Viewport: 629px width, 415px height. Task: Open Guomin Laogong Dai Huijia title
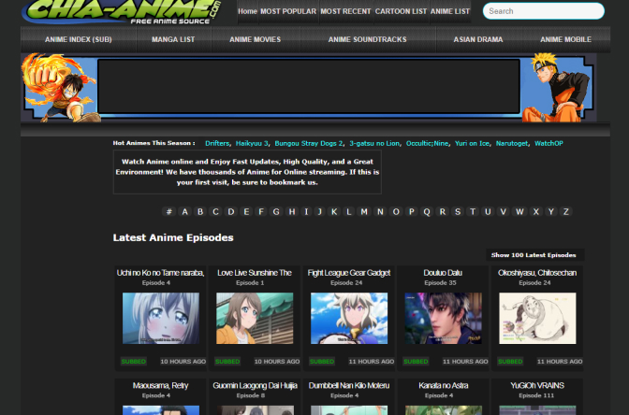(x=255, y=385)
